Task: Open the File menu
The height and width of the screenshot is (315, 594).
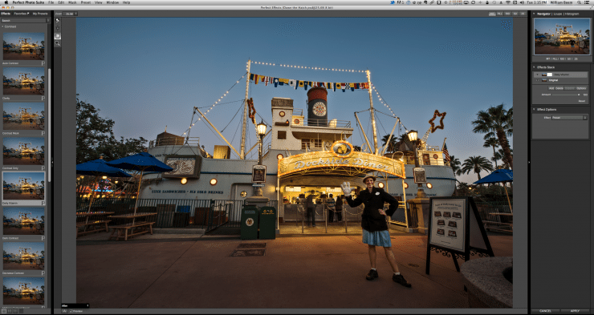Action: pos(51,2)
